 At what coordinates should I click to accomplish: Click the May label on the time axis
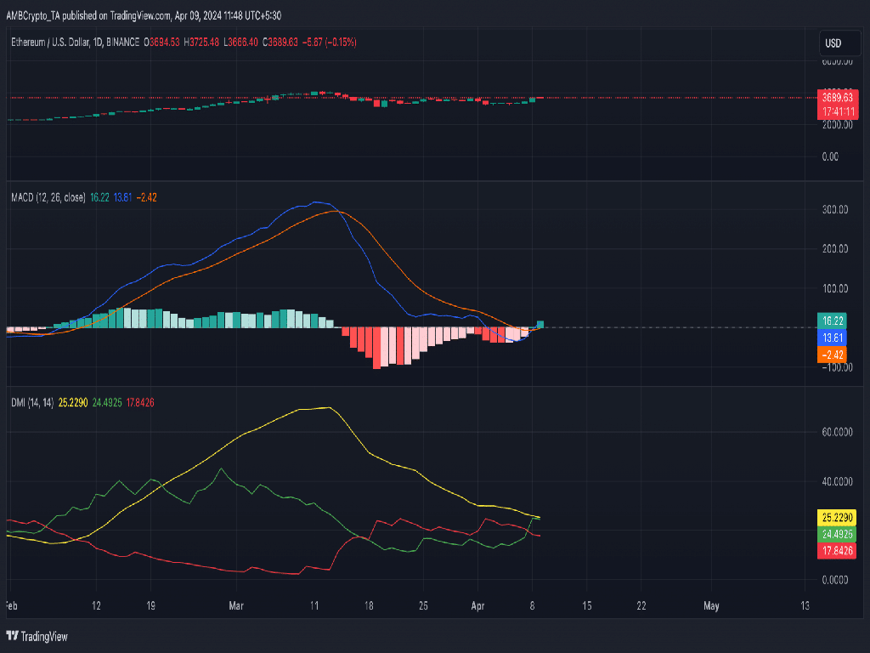pyautogui.click(x=711, y=605)
